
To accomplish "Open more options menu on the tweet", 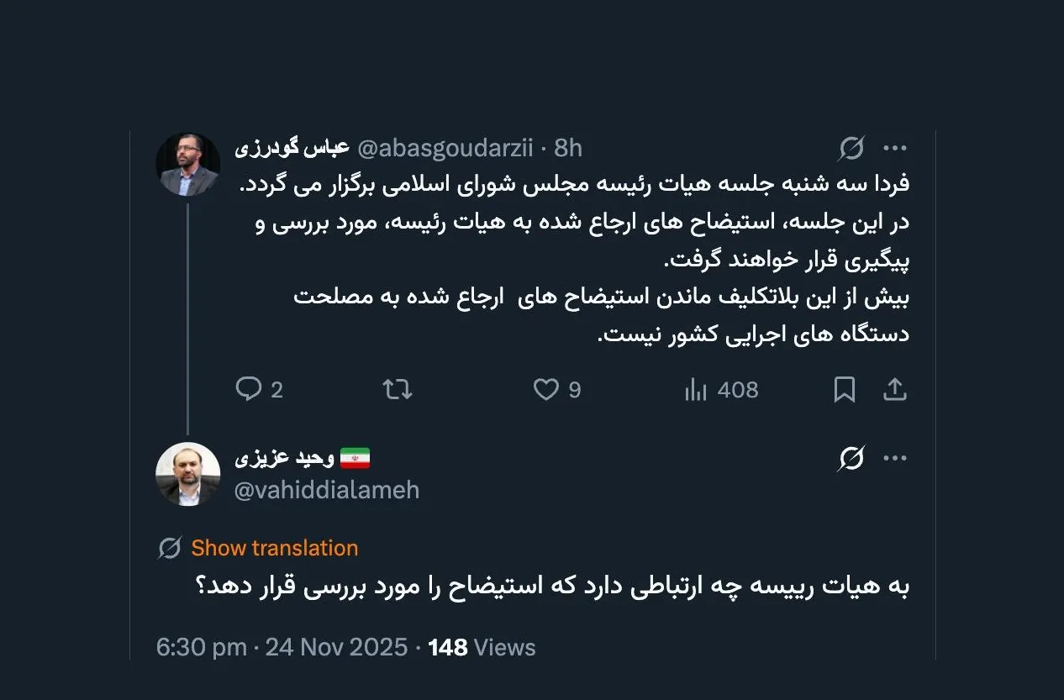I will pos(895,147).
